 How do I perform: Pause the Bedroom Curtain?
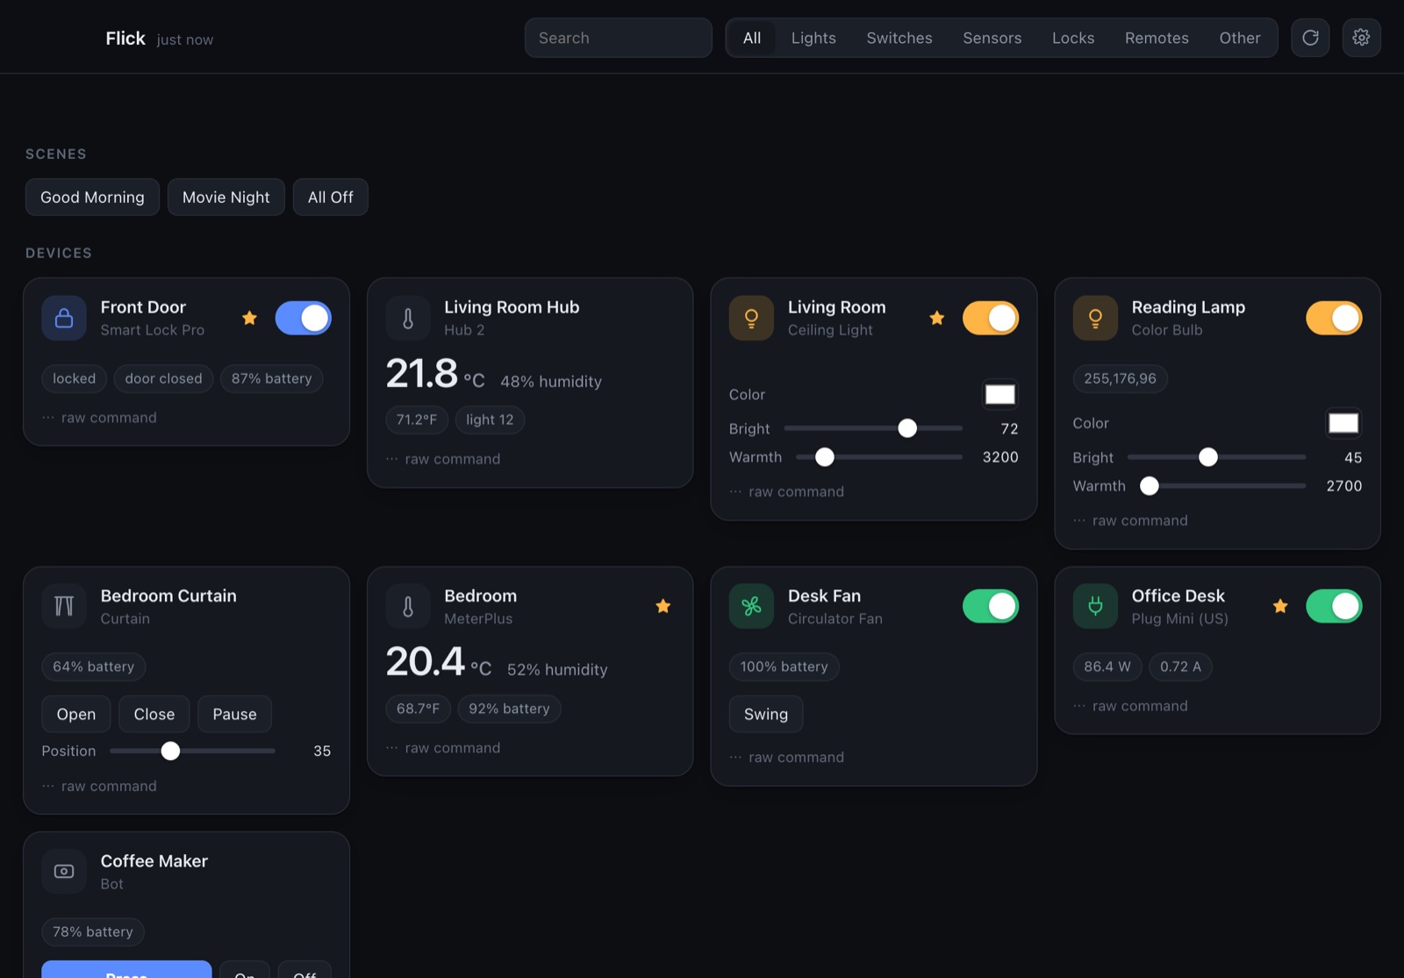(x=234, y=715)
